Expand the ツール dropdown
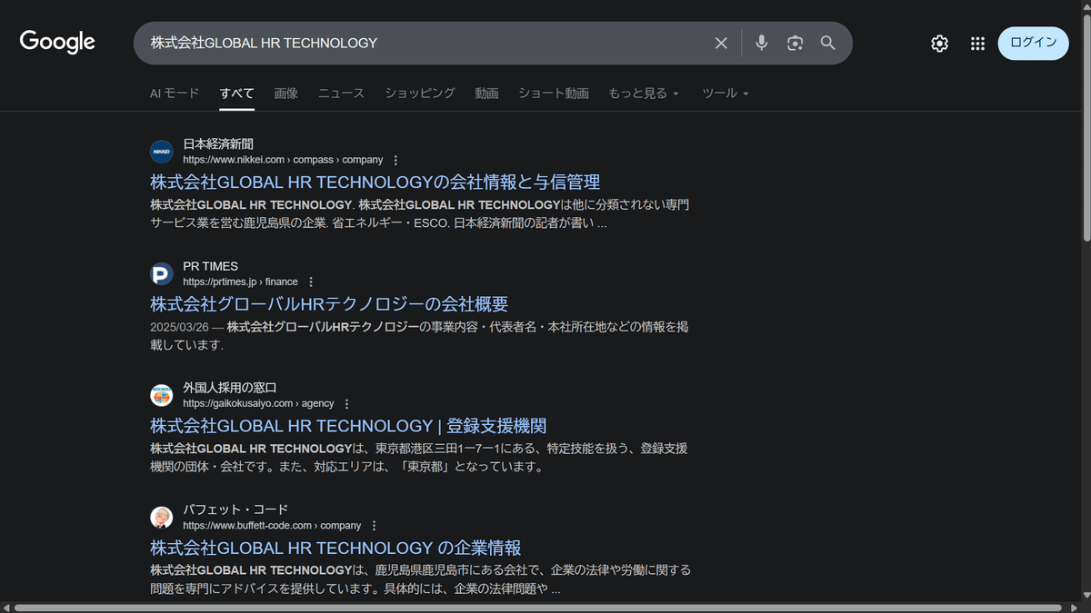 726,93
